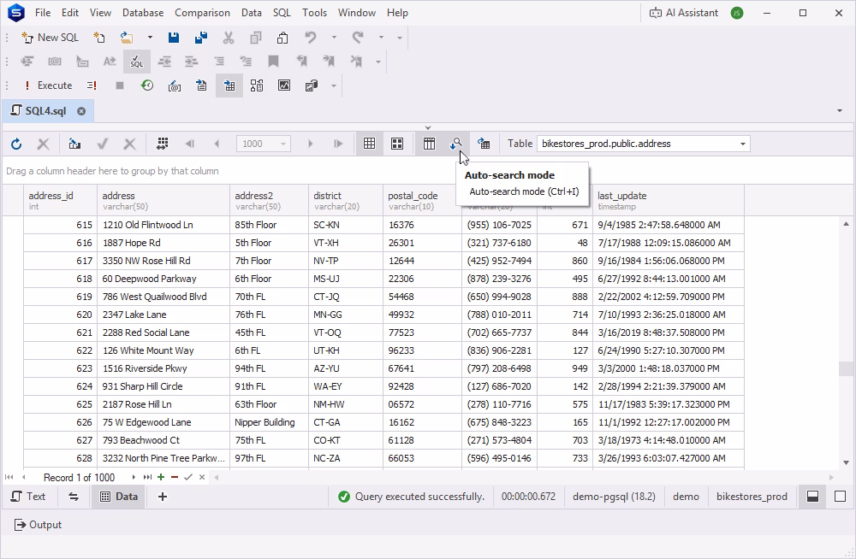
Task: Toggle the split layout view button
Action: 813,497
